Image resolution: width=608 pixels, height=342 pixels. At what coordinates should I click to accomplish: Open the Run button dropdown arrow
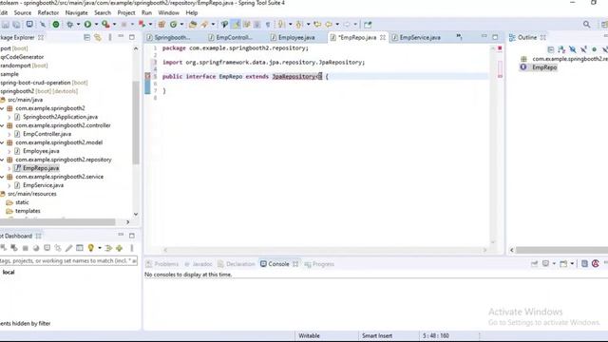[x=96, y=25]
